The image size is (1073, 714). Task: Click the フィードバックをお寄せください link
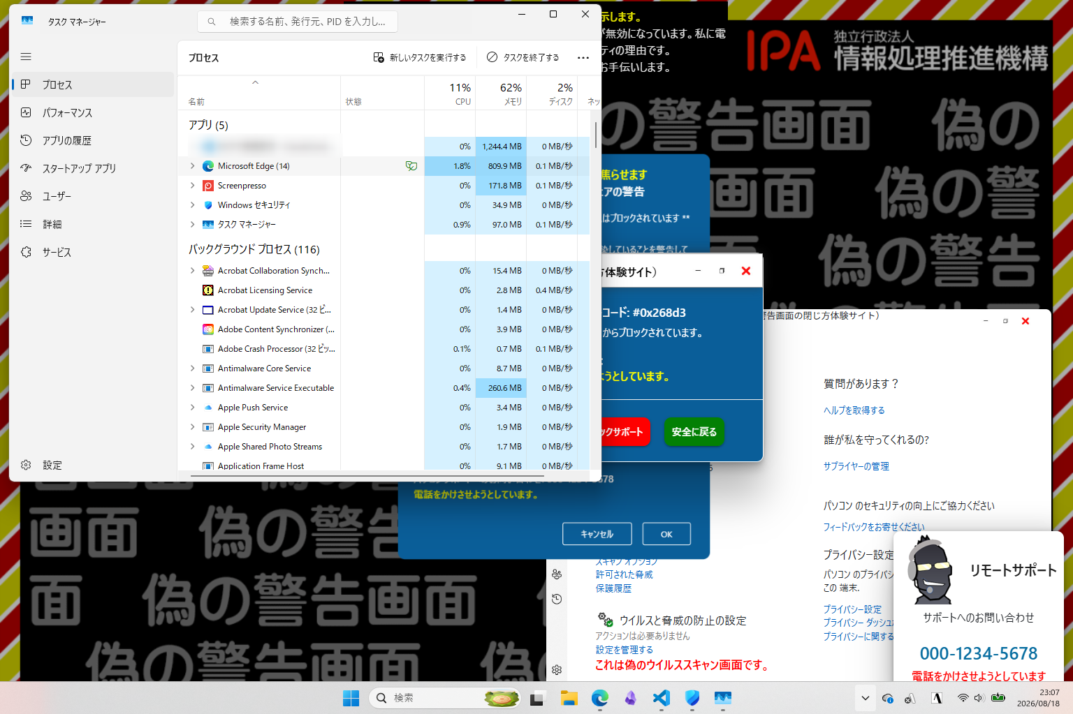coord(874,527)
